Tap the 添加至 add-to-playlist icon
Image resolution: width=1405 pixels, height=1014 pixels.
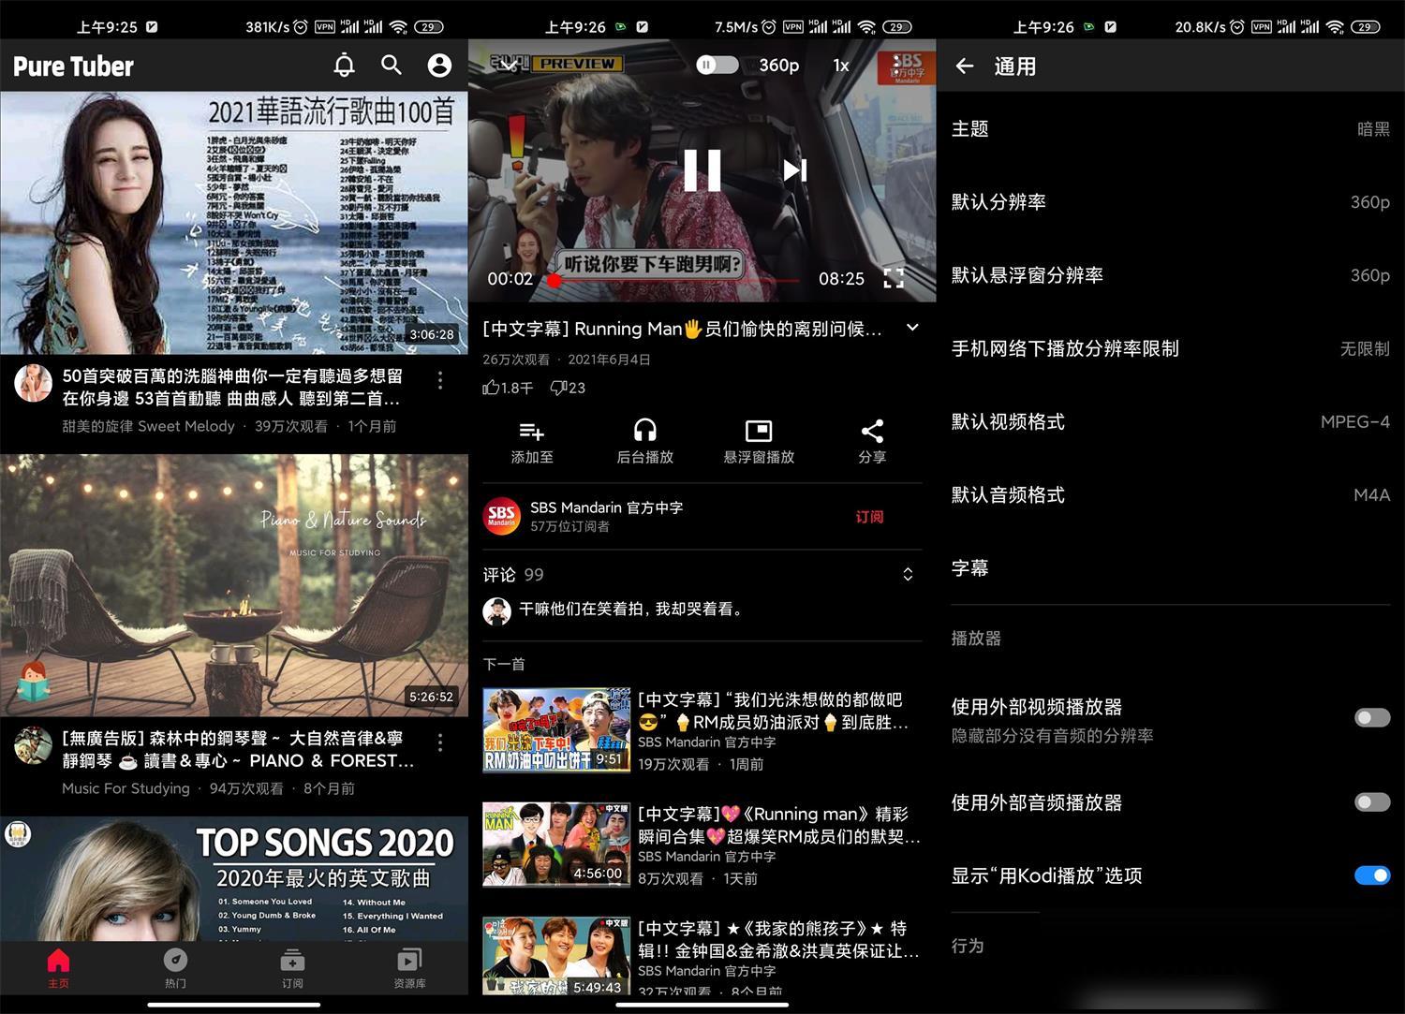[532, 440]
